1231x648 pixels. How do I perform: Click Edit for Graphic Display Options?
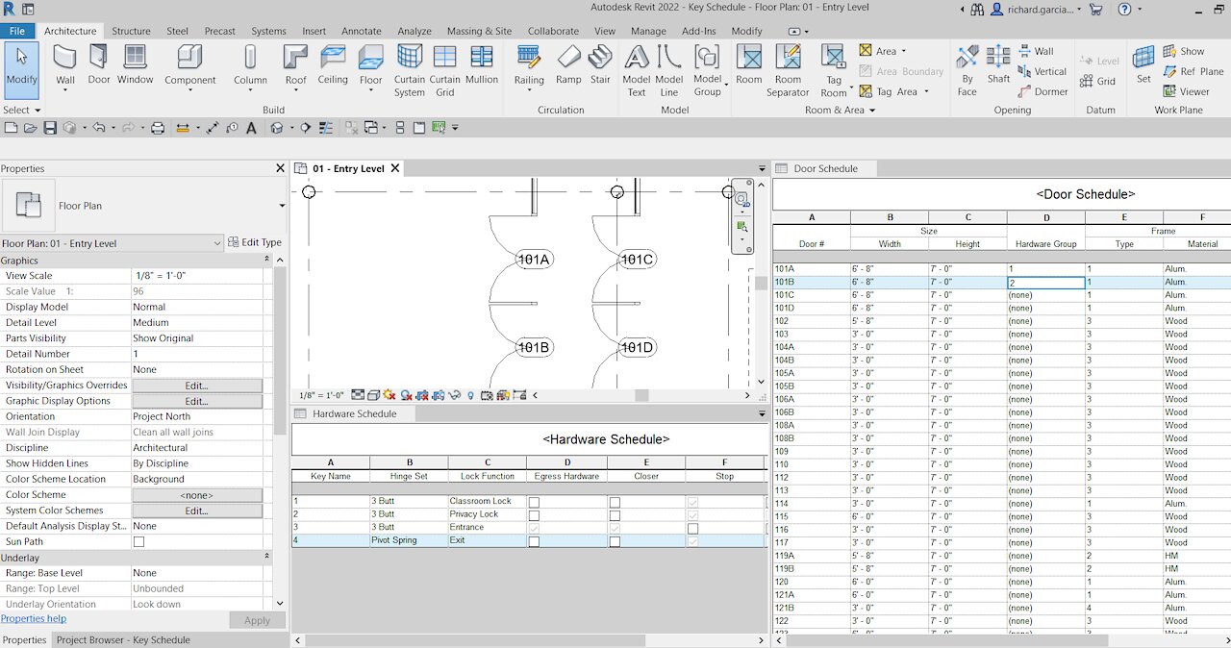[197, 401]
